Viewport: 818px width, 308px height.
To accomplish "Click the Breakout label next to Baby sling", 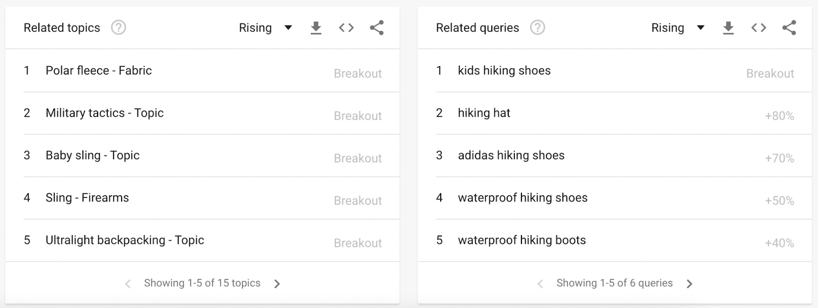I will click(x=358, y=158).
